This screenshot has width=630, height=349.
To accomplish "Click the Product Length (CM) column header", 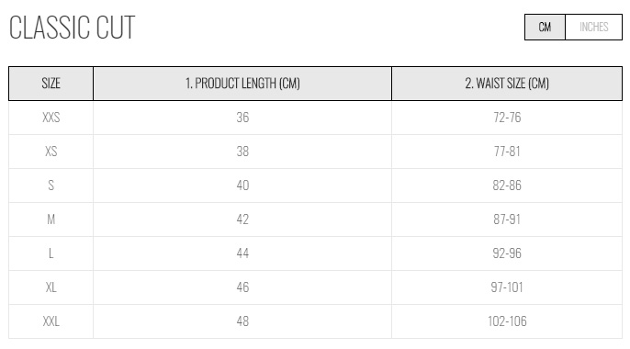I will tap(242, 84).
